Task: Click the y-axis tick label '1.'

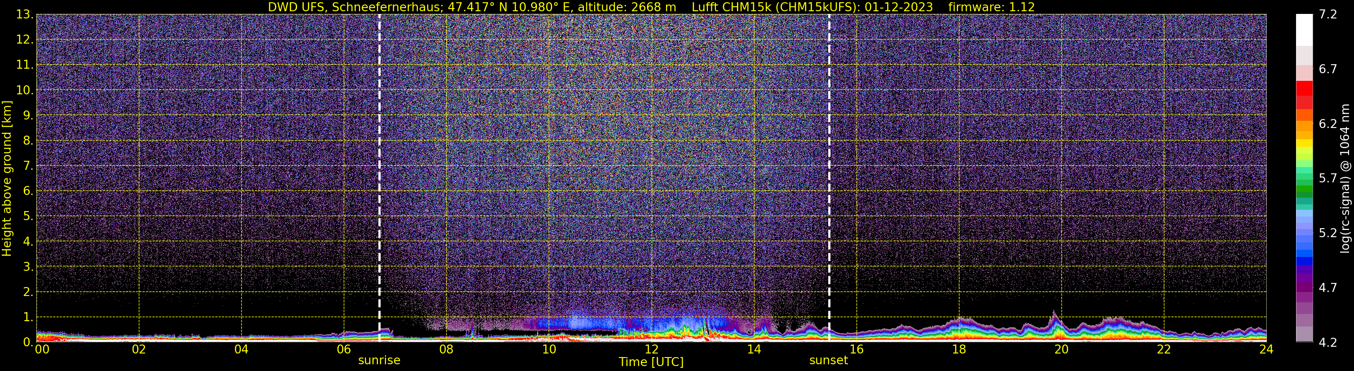Action: click(x=28, y=318)
